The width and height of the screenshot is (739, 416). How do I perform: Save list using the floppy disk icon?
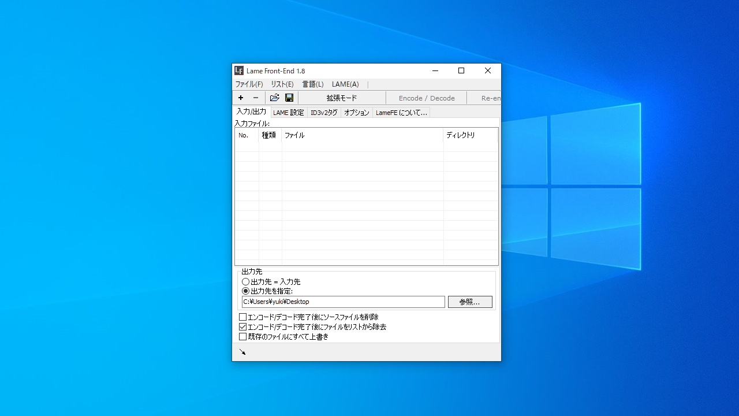click(x=289, y=98)
